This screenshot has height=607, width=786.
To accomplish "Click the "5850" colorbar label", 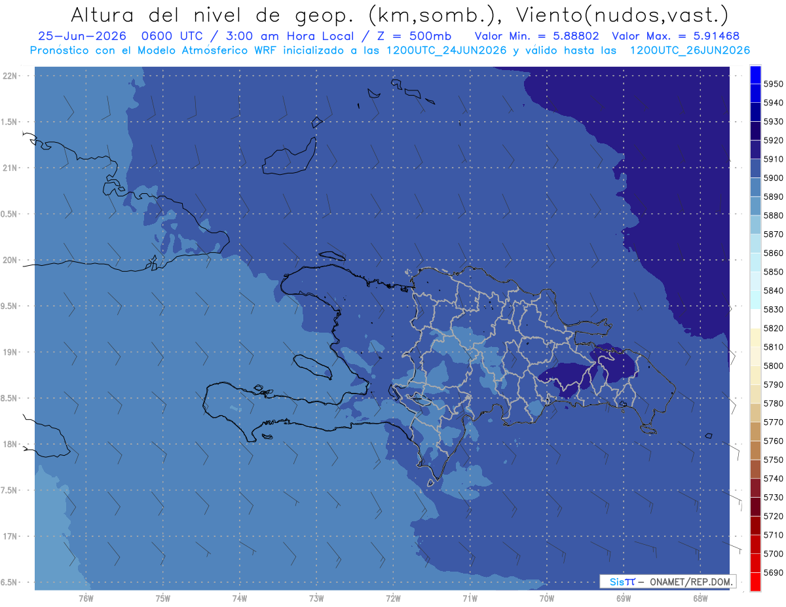I will 774,272.
